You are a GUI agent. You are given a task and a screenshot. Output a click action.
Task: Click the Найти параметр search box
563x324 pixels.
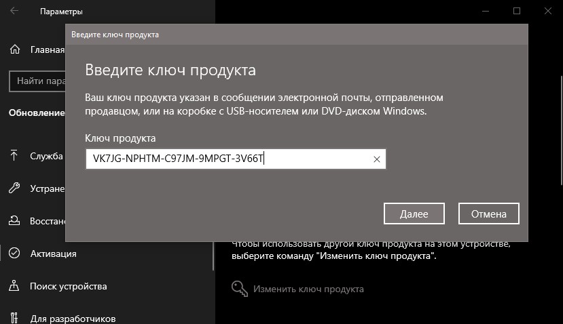(37, 81)
